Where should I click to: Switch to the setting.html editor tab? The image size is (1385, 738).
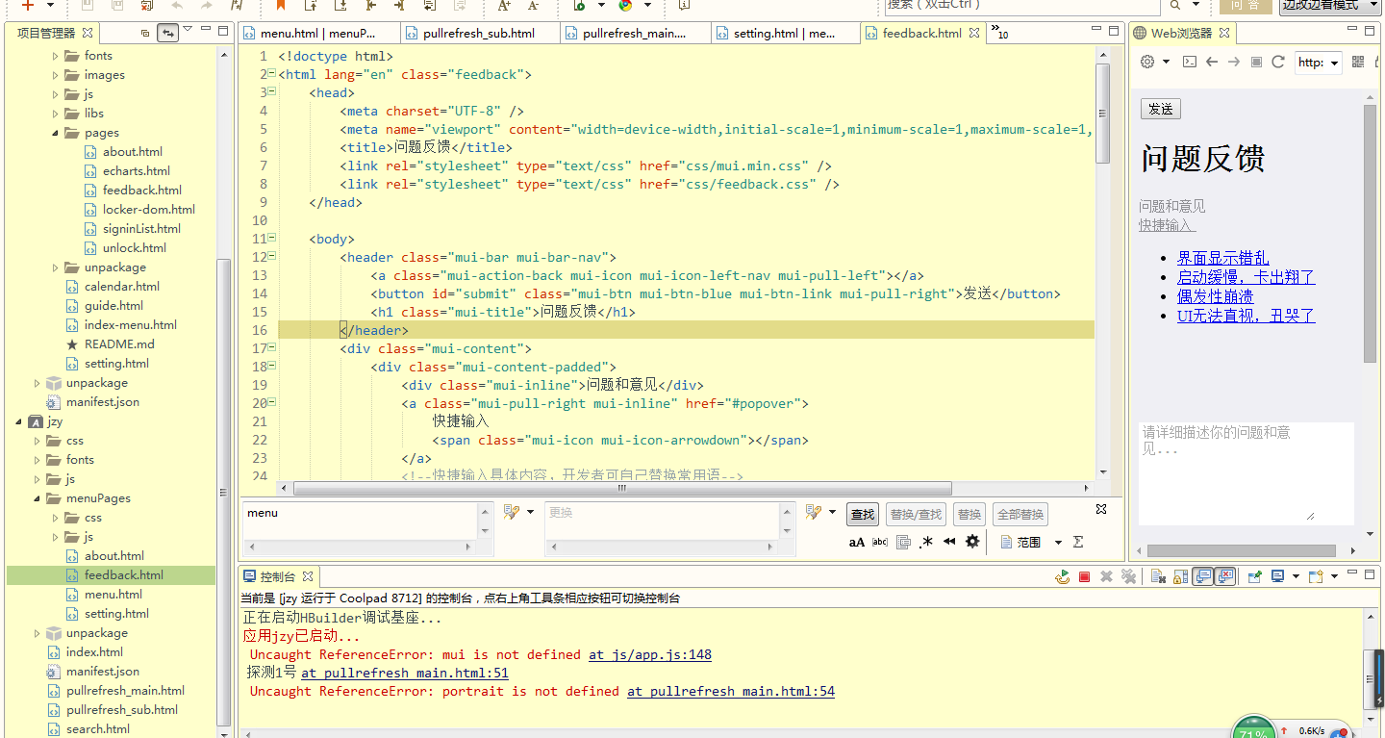pyautogui.click(x=783, y=34)
